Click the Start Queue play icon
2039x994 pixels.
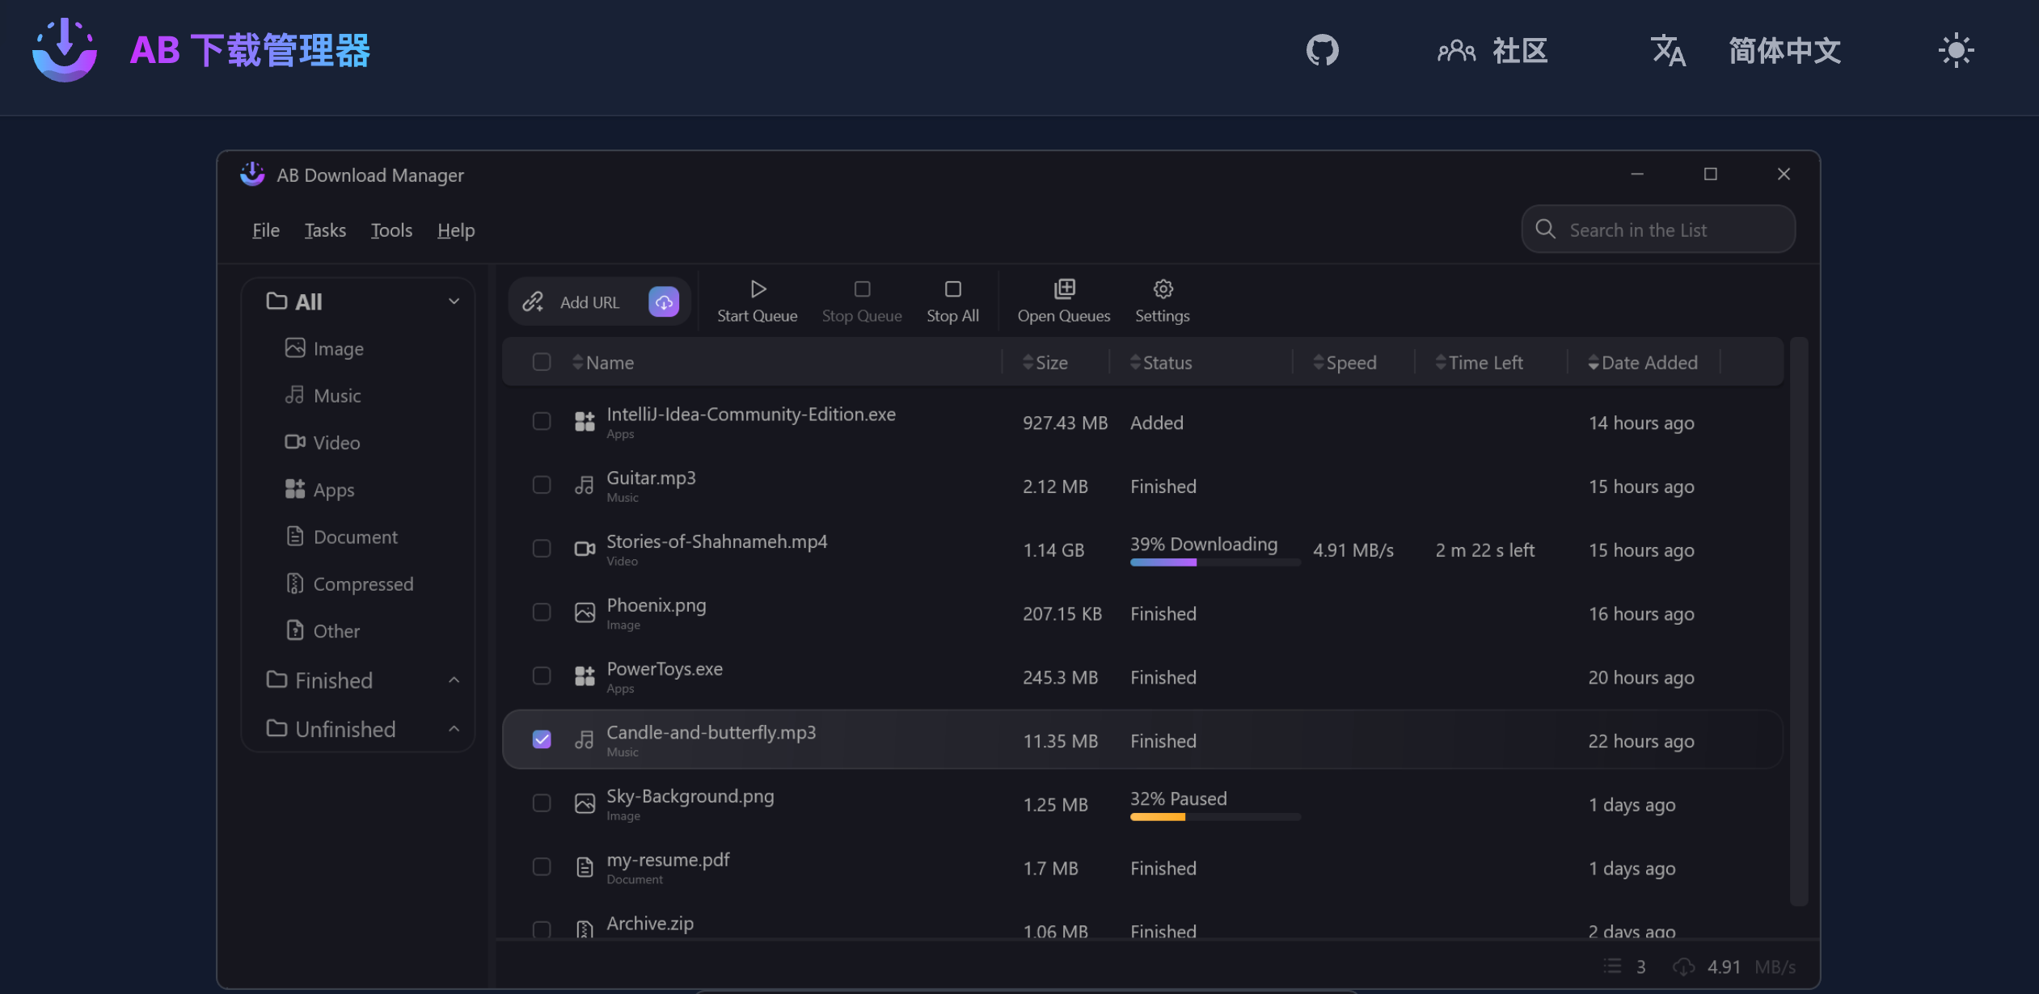[x=758, y=289]
